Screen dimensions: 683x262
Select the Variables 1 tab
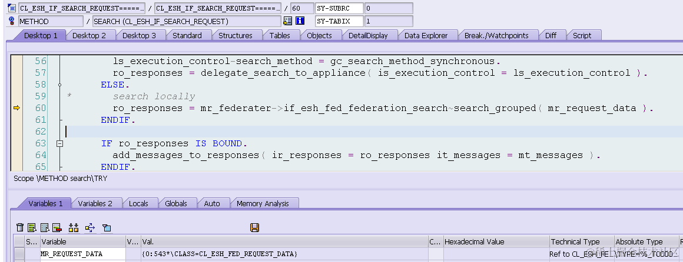pyautogui.click(x=46, y=203)
